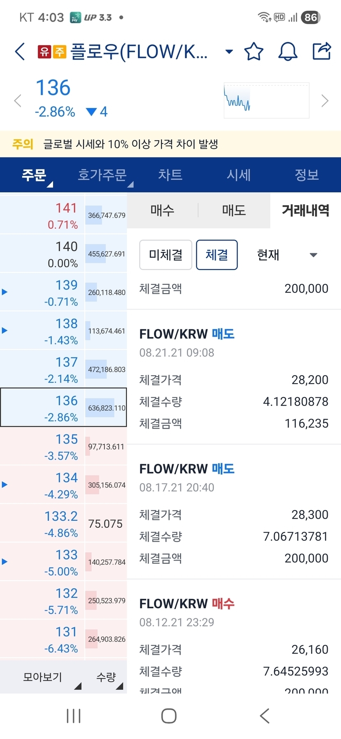Viewport: 341px width, 739px height.
Task: Select the 체결 filter button
Action: click(x=217, y=255)
